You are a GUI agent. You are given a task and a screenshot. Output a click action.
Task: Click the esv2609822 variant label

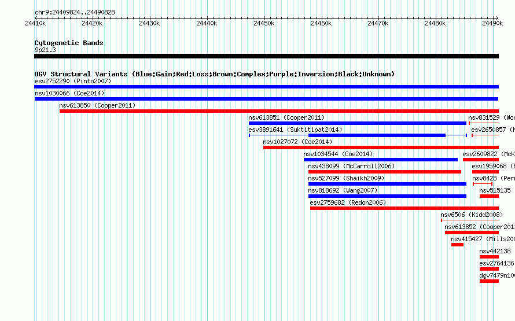pos(489,154)
